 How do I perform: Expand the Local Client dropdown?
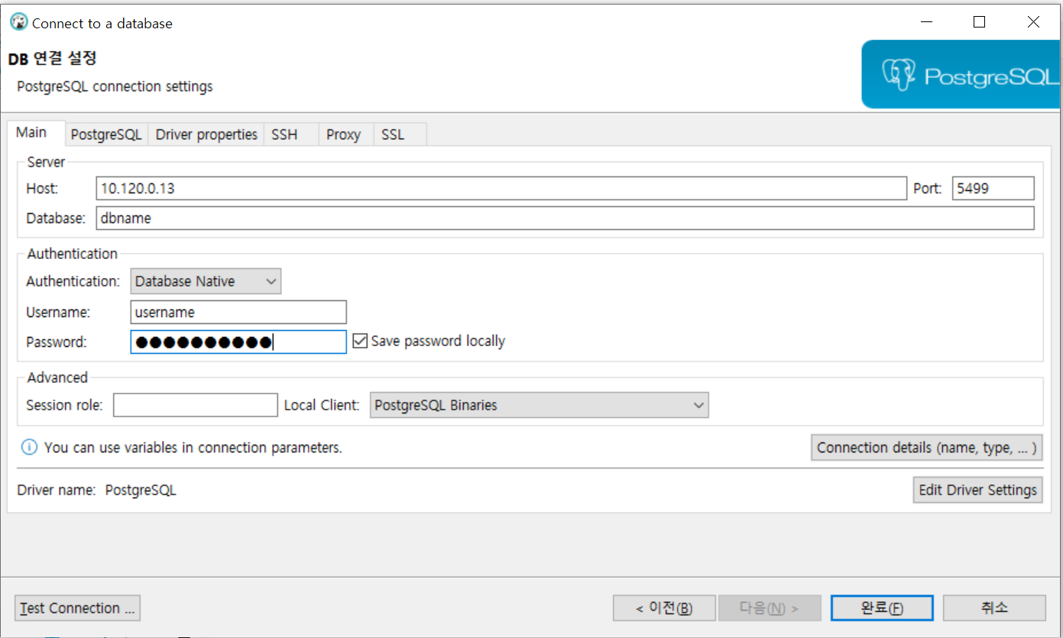(540, 405)
